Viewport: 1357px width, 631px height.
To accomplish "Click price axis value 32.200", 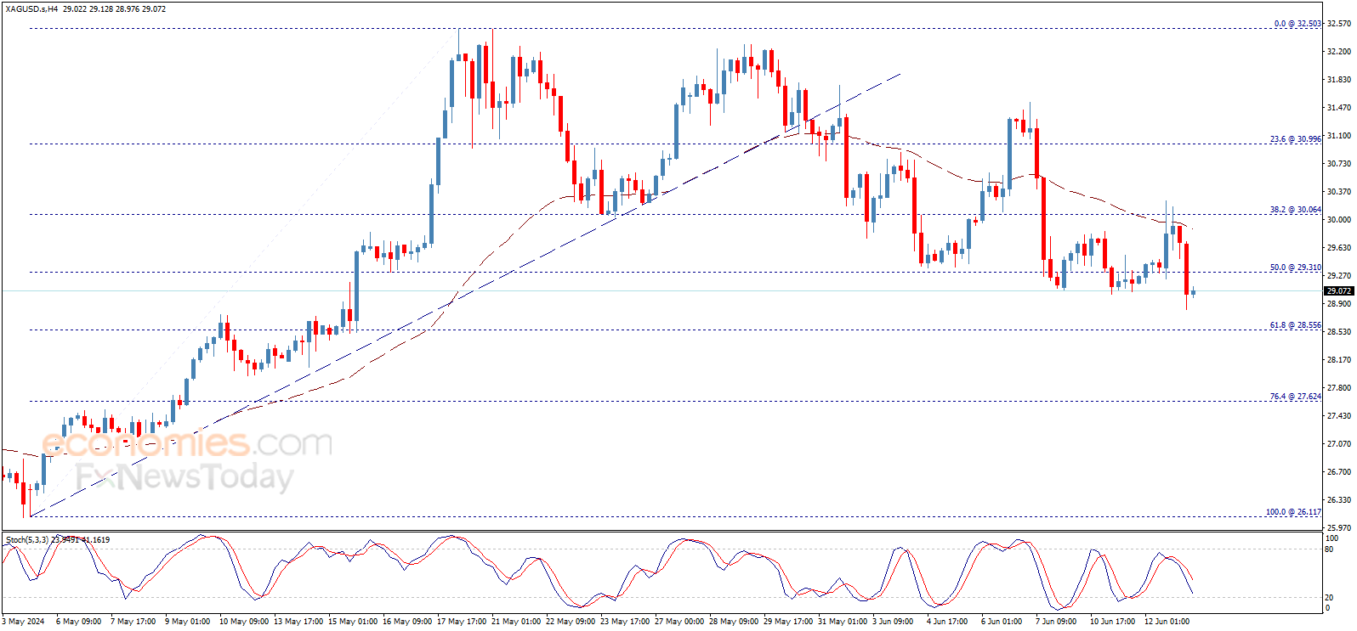I will tap(1339, 52).
